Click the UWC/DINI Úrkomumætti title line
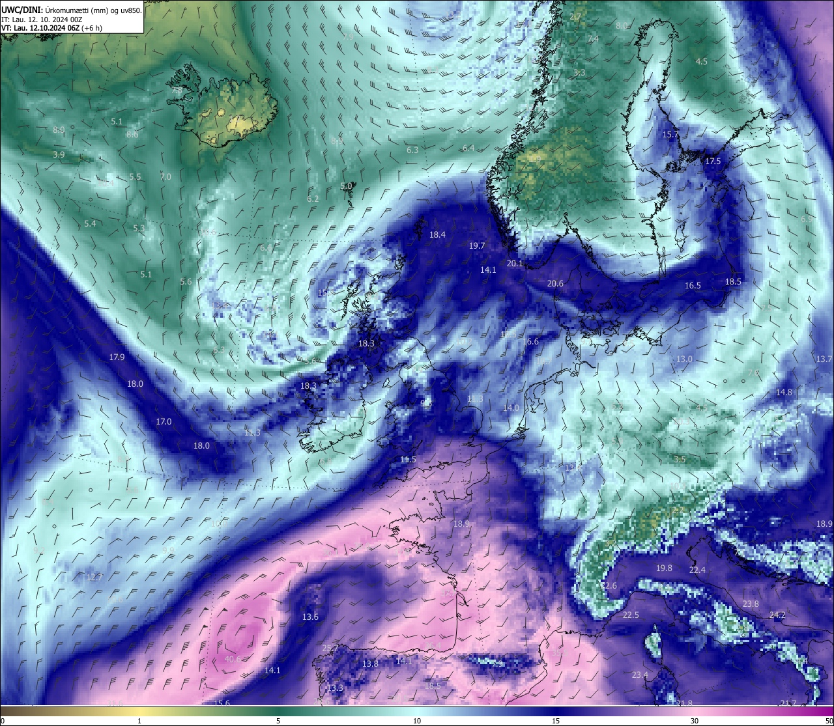This screenshot has height=726, width=834. pyautogui.click(x=72, y=10)
